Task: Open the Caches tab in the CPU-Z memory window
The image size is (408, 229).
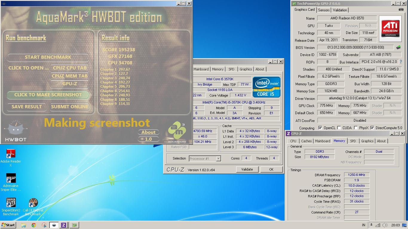Action: [306, 141]
